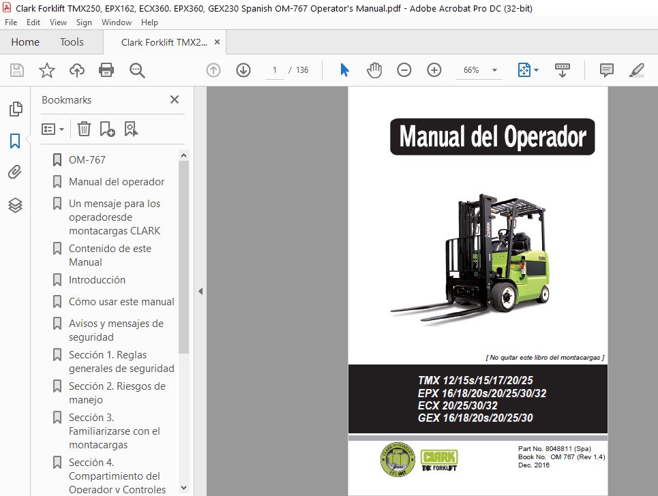Open Page Thumbnails panel
The image size is (658, 496).
[x=16, y=109]
